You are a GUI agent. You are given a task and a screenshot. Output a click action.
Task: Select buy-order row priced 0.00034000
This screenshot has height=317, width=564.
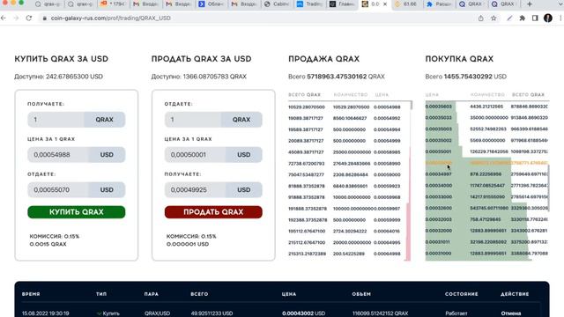coord(486,186)
